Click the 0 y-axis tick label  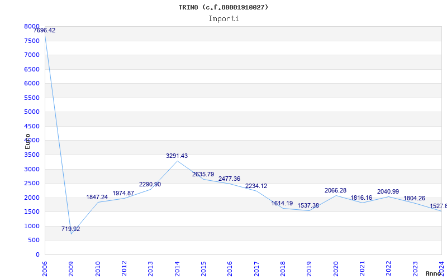37,255
